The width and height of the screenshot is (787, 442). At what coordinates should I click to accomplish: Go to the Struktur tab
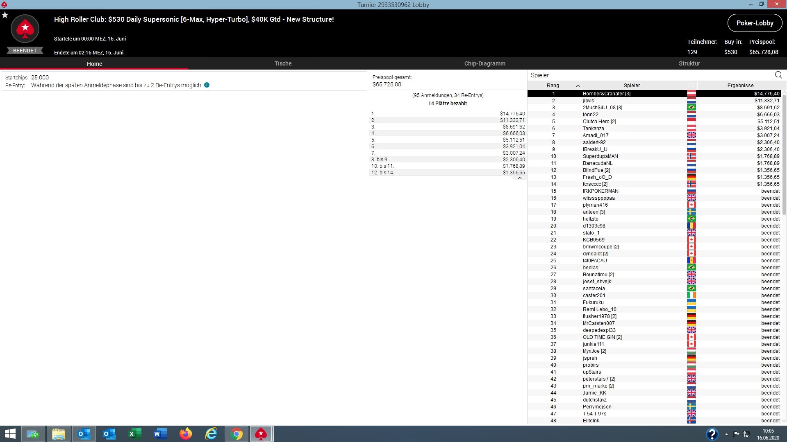tap(689, 63)
